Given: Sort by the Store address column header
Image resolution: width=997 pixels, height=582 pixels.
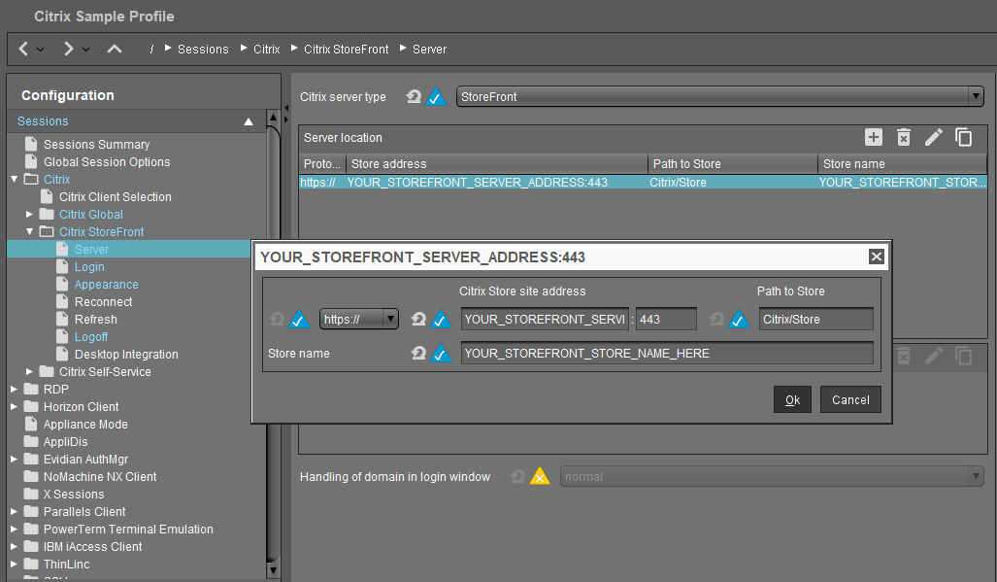Looking at the screenshot, I should pos(497,163).
